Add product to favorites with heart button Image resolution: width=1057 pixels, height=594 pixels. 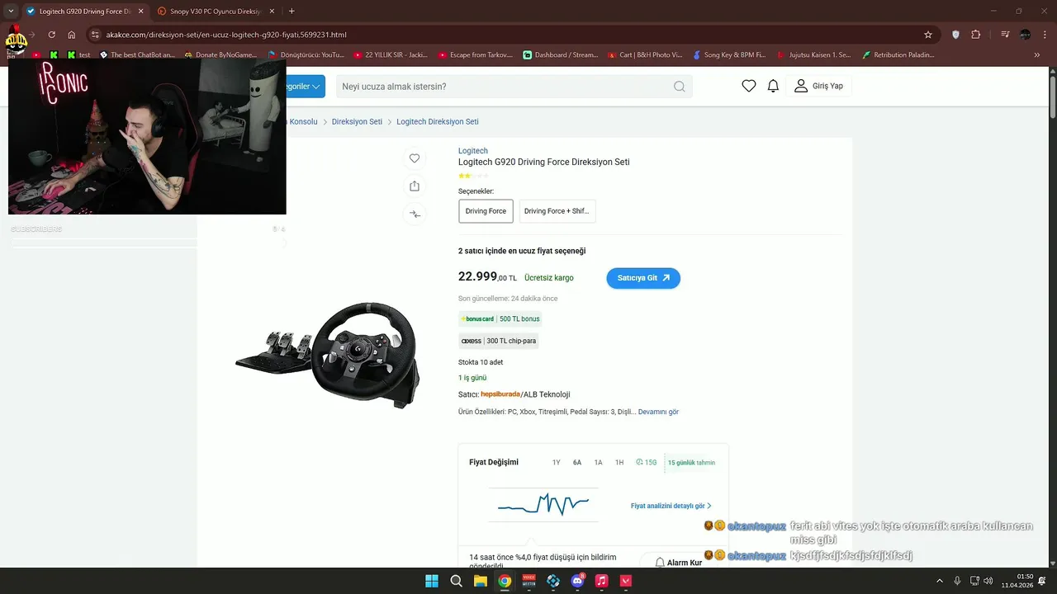point(415,158)
